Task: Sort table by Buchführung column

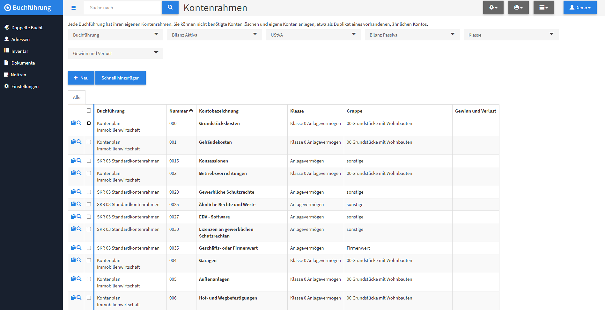Action: 111,111
